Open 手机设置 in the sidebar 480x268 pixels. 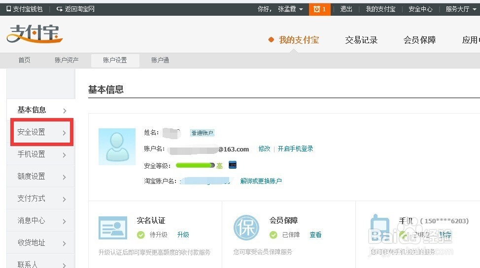pyautogui.click(x=41, y=154)
